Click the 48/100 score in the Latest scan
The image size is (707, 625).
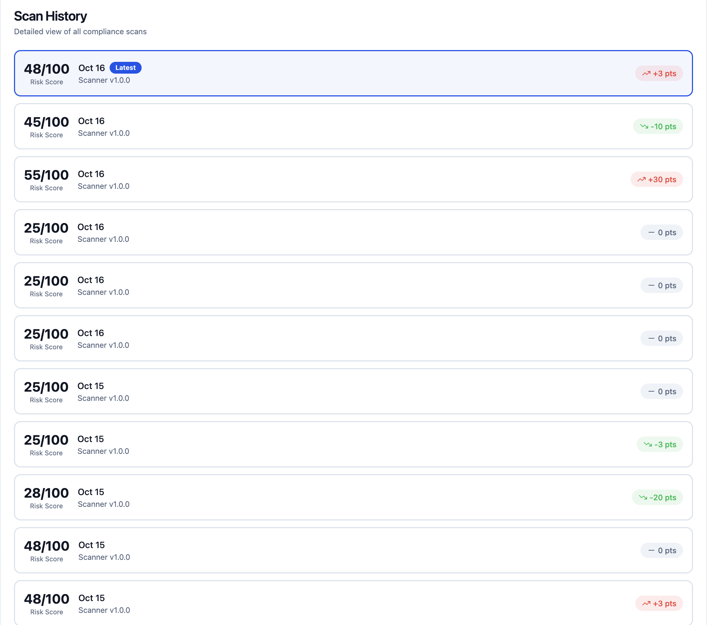coord(47,69)
